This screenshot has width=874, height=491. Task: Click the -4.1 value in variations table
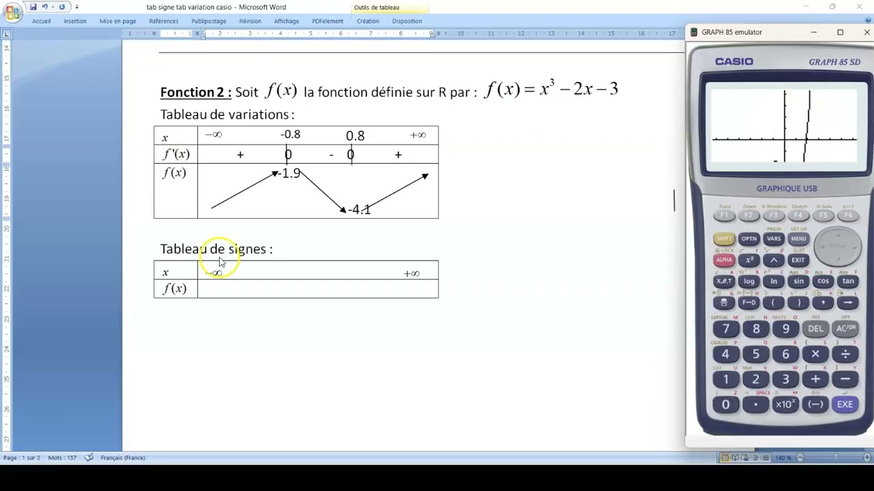click(x=359, y=209)
